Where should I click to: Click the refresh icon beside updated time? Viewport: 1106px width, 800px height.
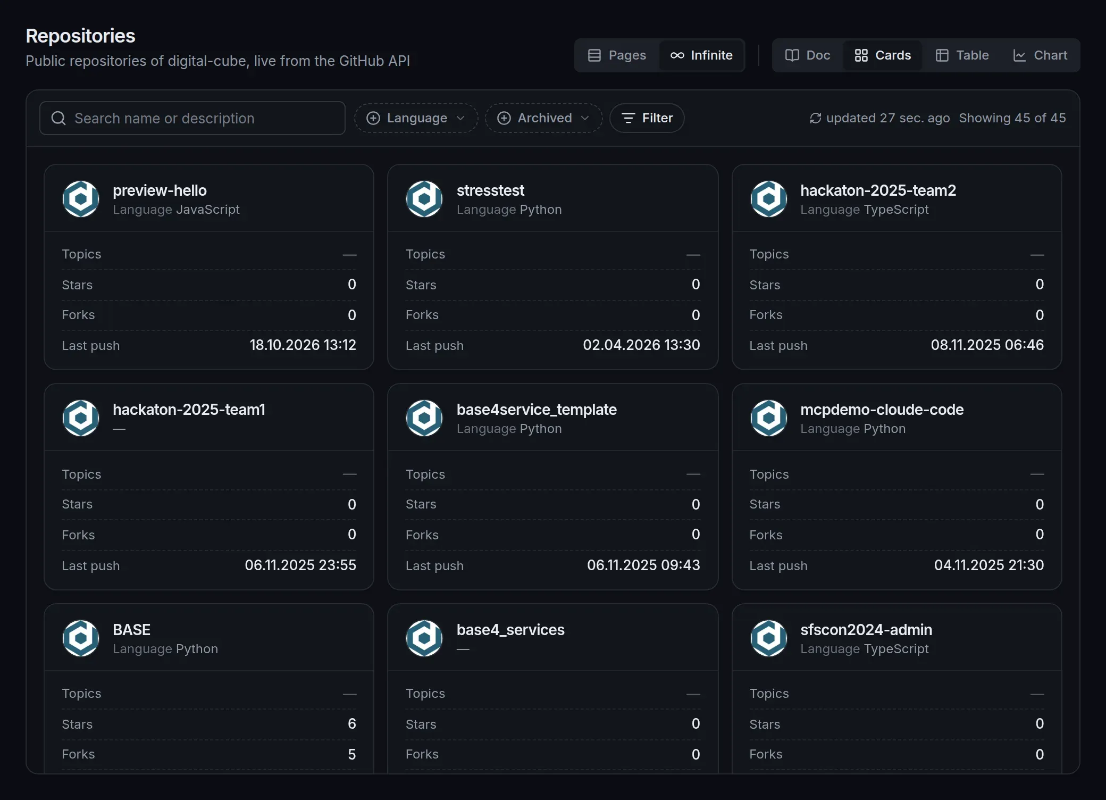(x=815, y=118)
